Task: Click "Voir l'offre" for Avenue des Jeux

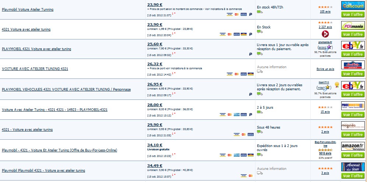Action: (x=353, y=176)
